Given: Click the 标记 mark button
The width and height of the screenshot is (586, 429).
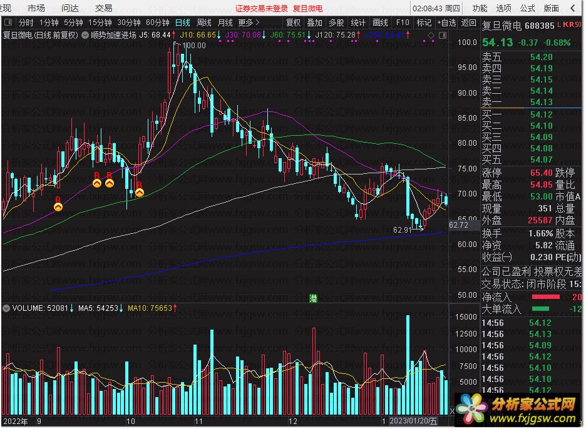Looking at the screenshot, I should tap(424, 23).
